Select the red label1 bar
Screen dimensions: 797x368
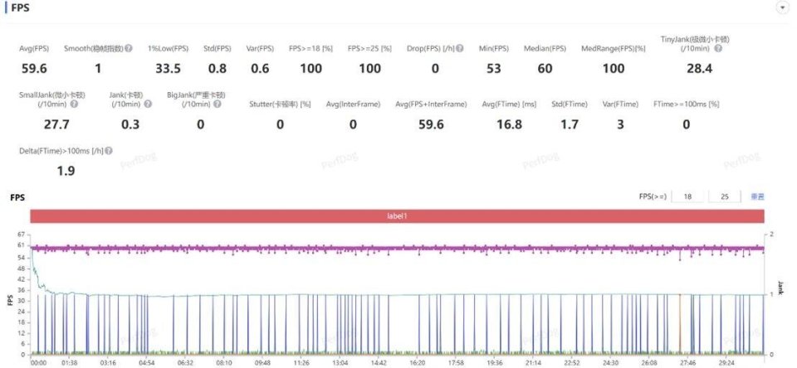(397, 215)
